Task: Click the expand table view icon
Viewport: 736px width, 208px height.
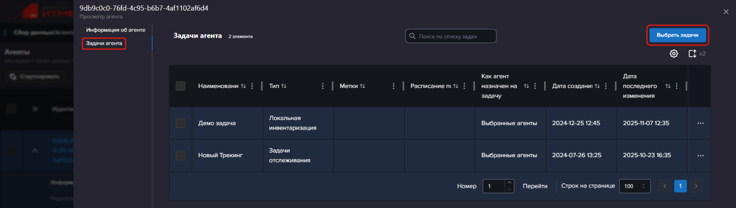Action: 692,54
